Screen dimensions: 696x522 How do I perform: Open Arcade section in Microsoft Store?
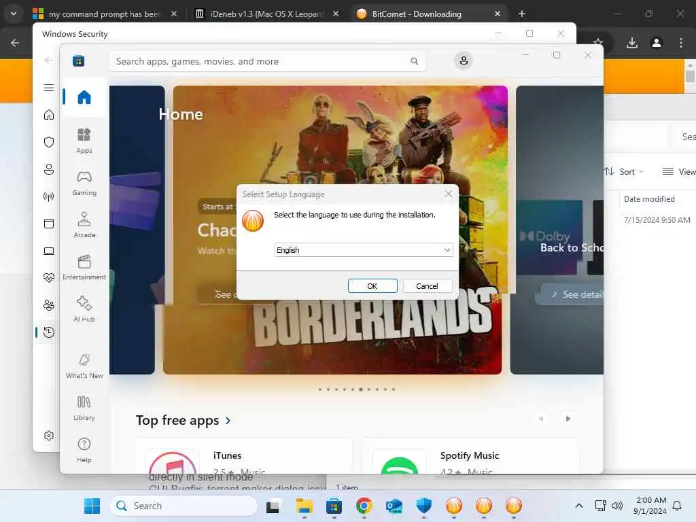(84, 226)
